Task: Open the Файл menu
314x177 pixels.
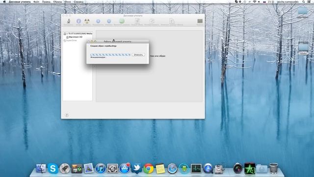Action: pyautogui.click(x=36, y=2)
